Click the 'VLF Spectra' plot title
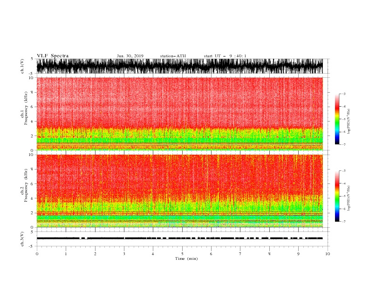This screenshot has height=285, width=369. coord(53,56)
